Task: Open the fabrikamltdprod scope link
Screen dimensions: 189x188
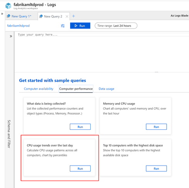Action: coord(18,25)
